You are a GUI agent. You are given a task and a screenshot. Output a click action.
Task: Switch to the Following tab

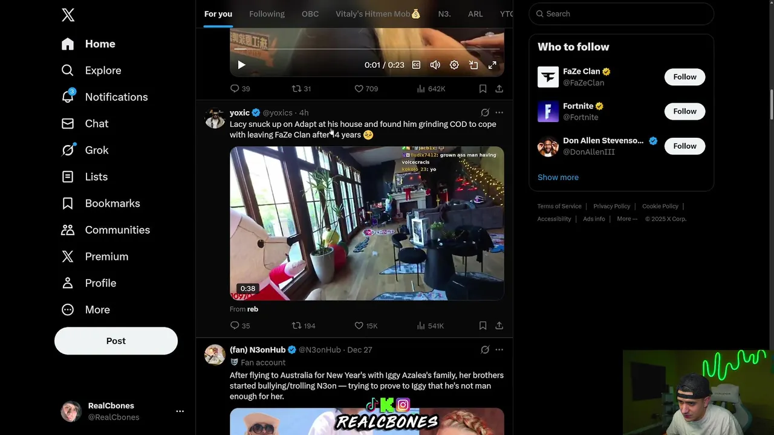[267, 14]
